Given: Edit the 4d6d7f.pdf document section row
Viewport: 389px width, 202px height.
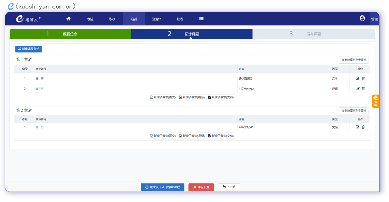Looking at the screenshot, I should click(x=357, y=127).
